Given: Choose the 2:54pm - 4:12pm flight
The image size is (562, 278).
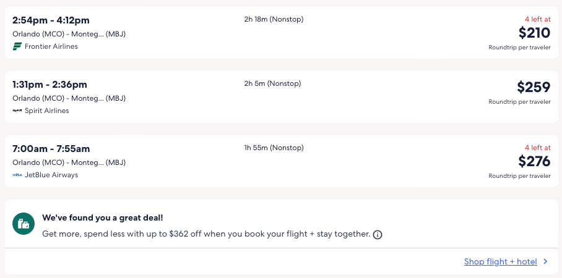Looking at the screenshot, I should pyautogui.click(x=50, y=20).
